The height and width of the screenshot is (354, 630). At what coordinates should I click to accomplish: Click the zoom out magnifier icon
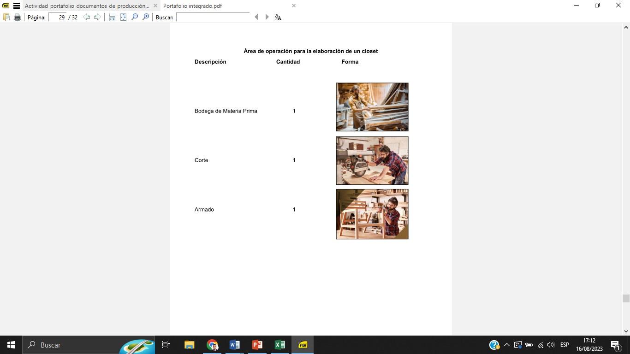coord(134,17)
